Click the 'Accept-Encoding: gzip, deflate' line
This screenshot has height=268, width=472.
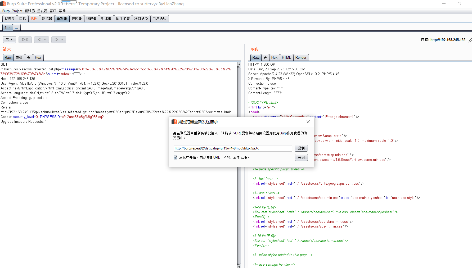click(x=24, y=98)
